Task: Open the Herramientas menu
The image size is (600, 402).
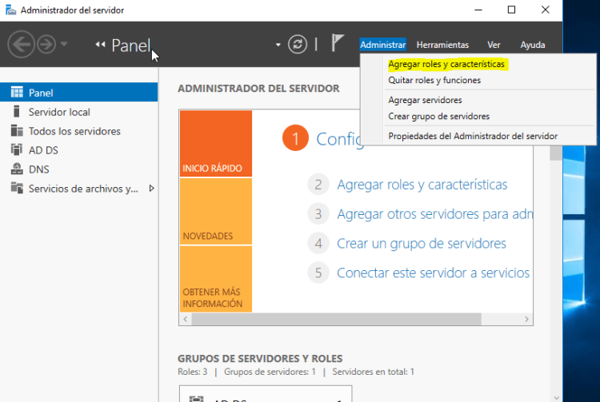Action: pos(442,45)
